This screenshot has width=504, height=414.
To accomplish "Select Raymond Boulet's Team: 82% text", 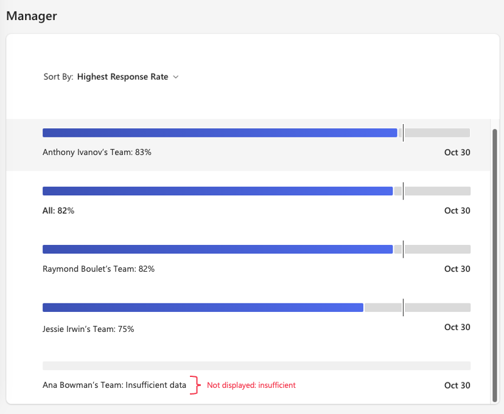I will click(97, 269).
